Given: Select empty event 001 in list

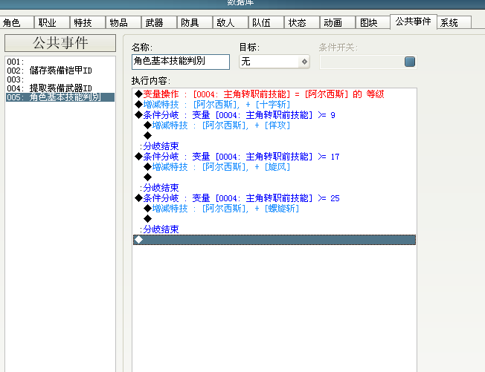Looking at the screenshot, I should pyautogui.click(x=60, y=62).
